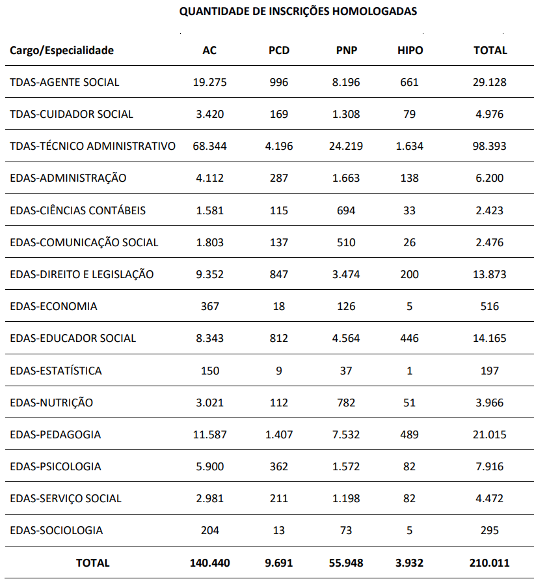Click the value 68.344 in AC column
Screen dimensions: 534x581
[x=209, y=146]
